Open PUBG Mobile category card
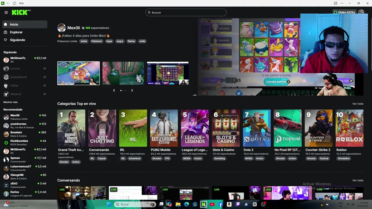The height and width of the screenshot is (209, 372). click(x=164, y=128)
